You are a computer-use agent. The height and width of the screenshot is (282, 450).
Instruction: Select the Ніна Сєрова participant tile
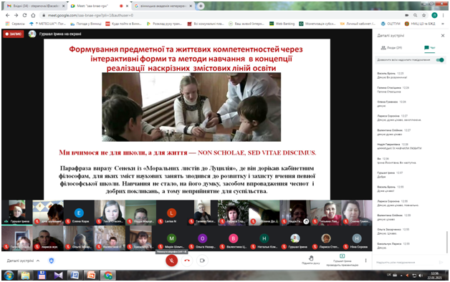[357, 238]
